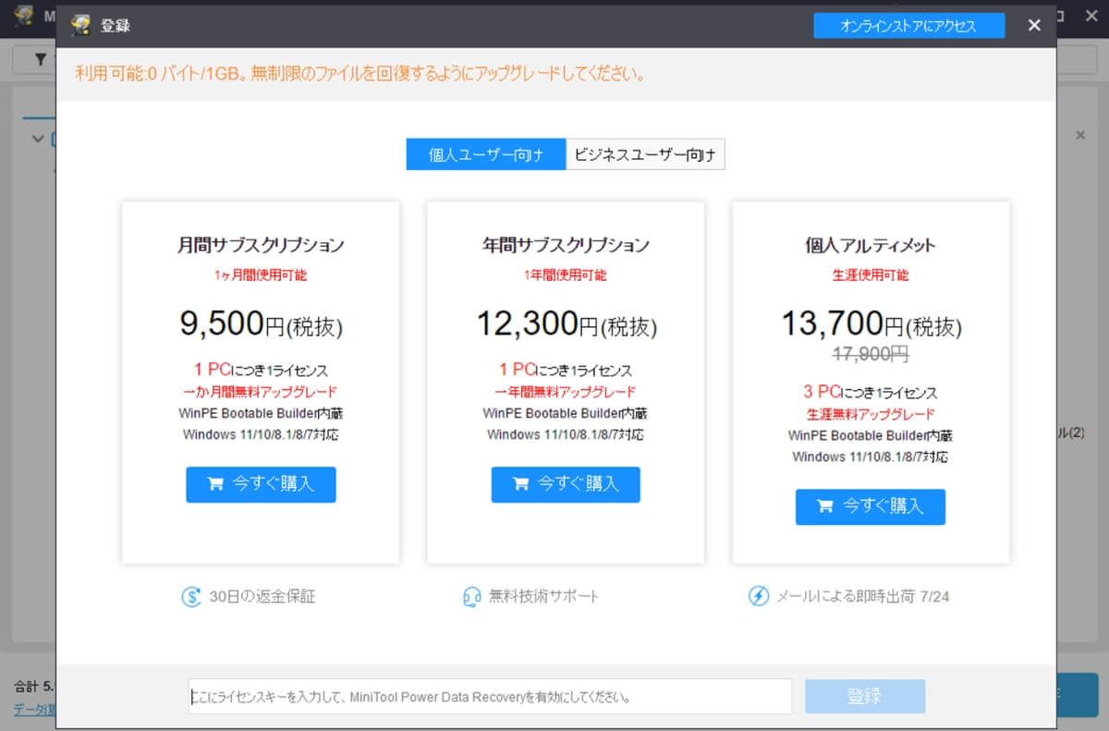Click the 生涯使用可能 label
The image size is (1109, 731).
[871, 274]
